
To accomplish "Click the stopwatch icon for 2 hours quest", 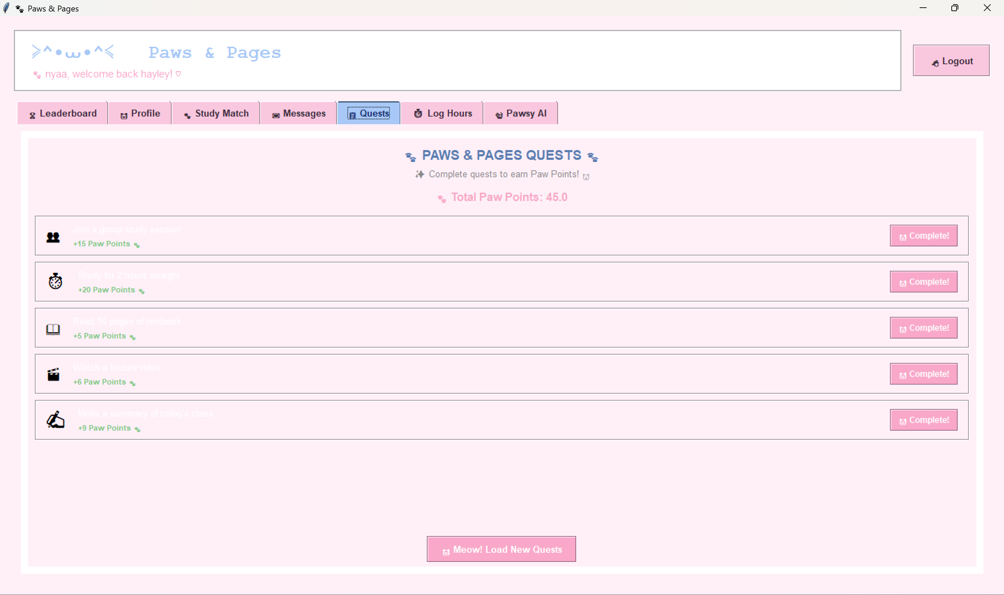I will tap(55, 281).
